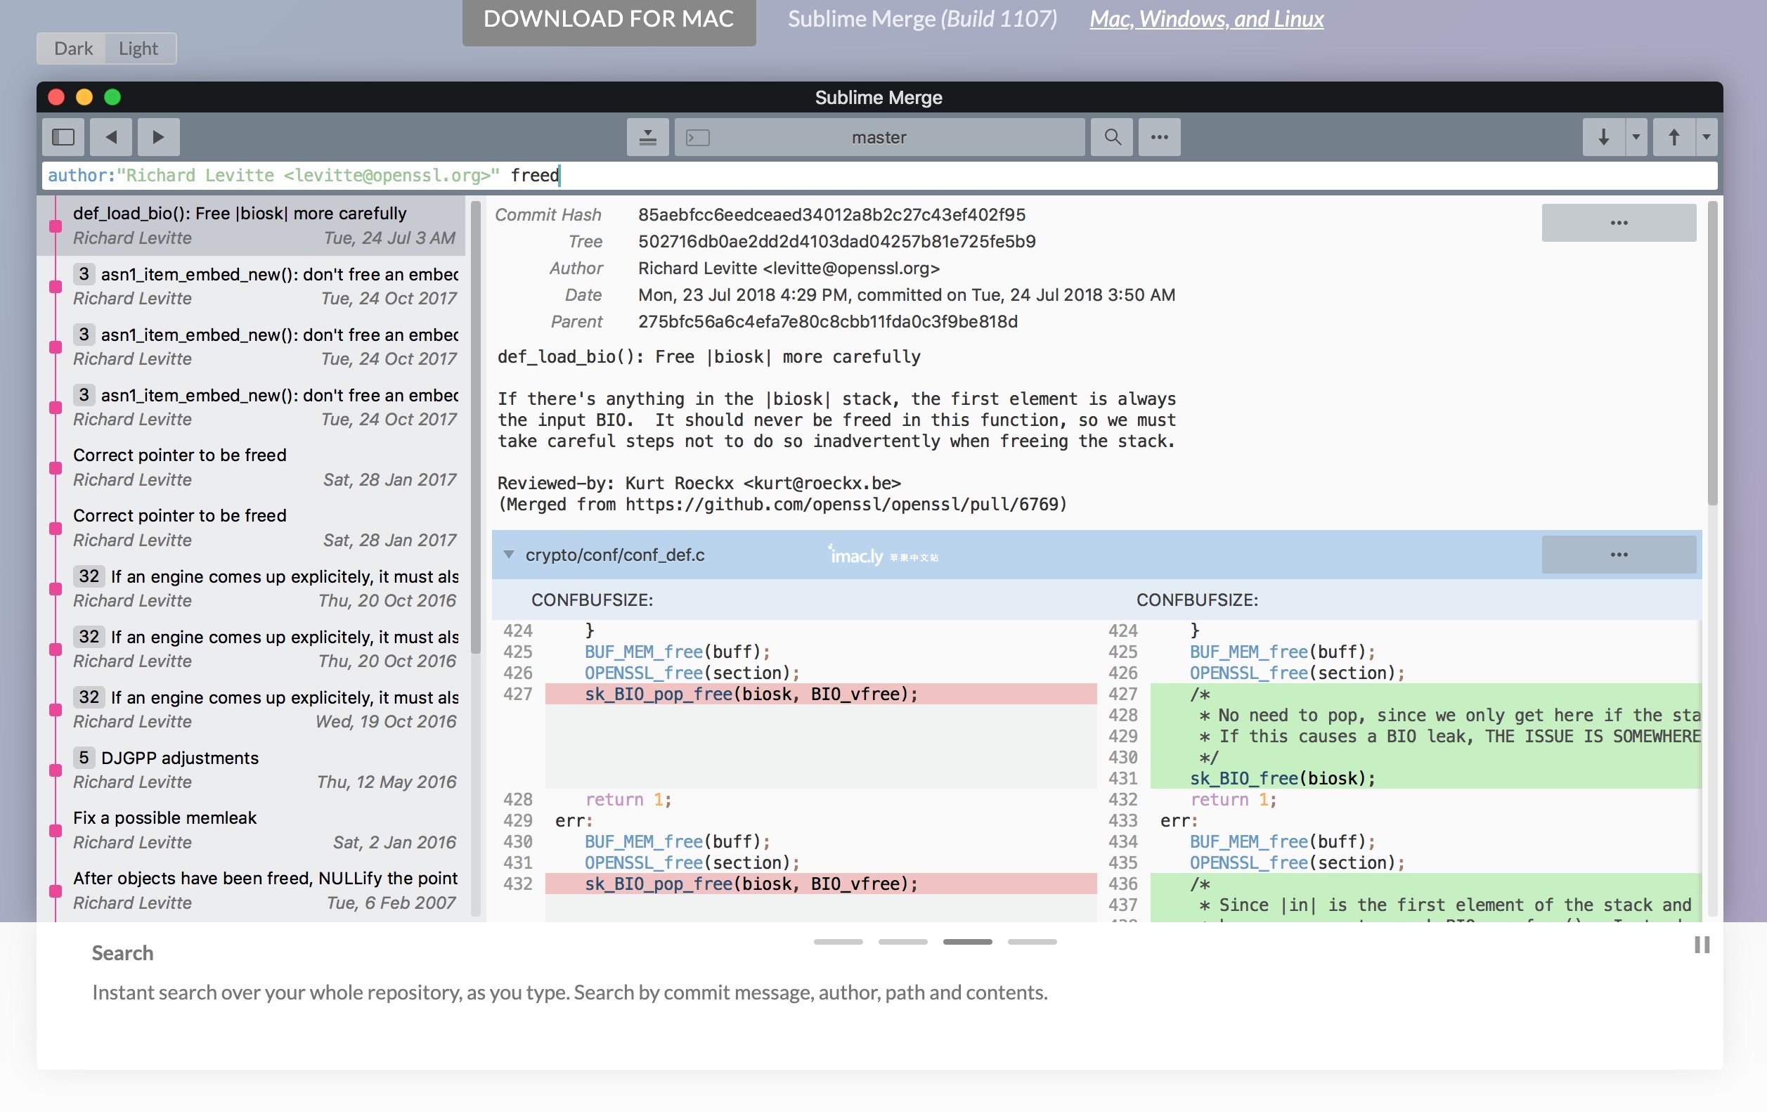Open the pull options dropdown arrow

click(1636, 136)
